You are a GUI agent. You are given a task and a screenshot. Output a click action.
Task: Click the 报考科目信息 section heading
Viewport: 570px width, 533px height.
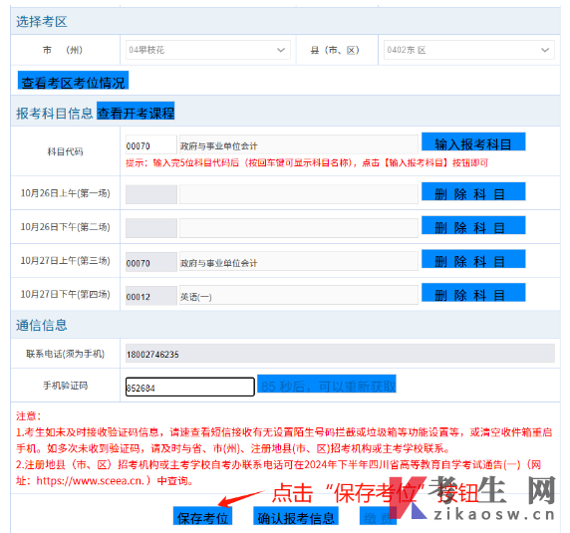pos(55,114)
